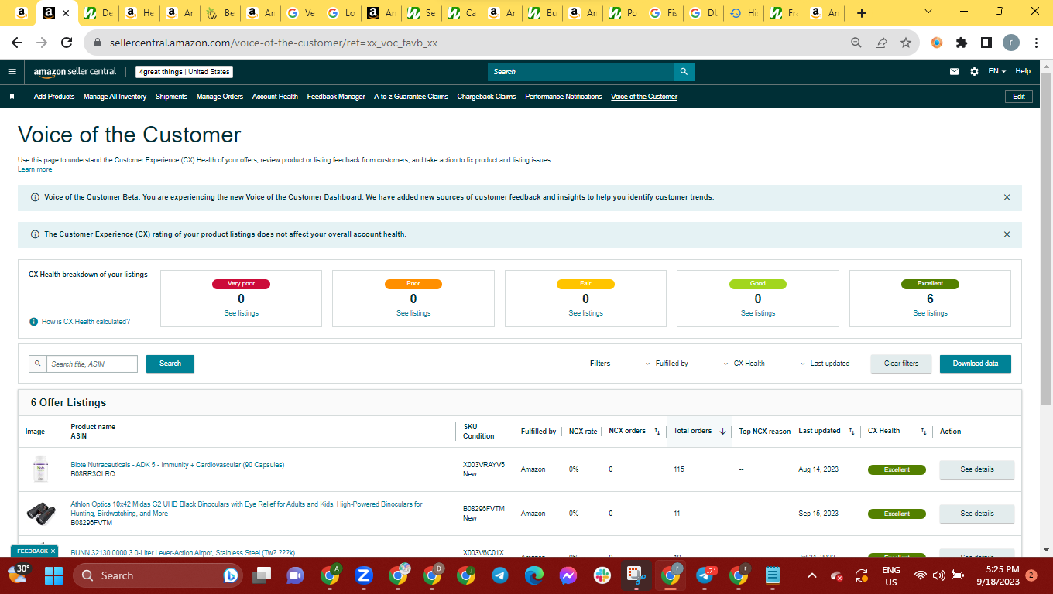This screenshot has width=1053, height=594.
Task: Close the FEEDBACK tab with its X
Action: coord(53,551)
